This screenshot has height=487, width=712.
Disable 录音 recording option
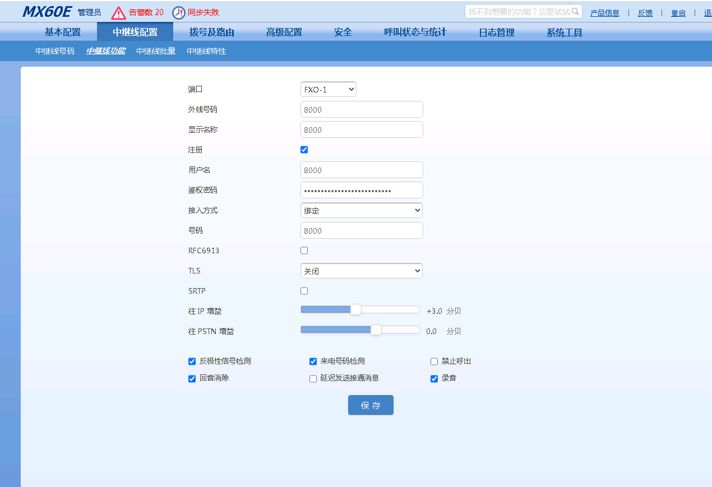point(434,378)
